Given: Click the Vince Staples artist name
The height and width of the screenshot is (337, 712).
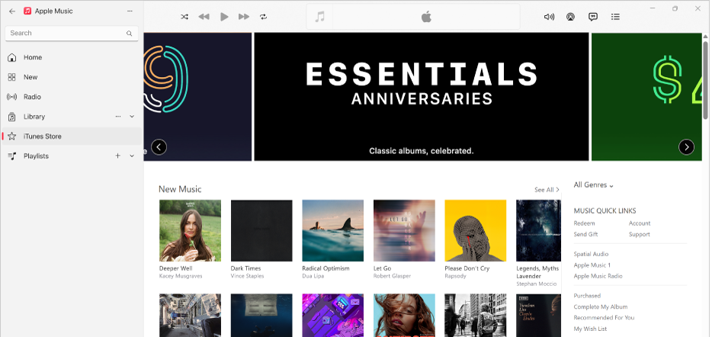Looking at the screenshot, I should (247, 276).
